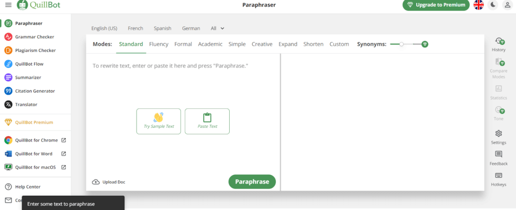Click Upload Doc
Viewport: 516px width, 210px height.
coord(109,182)
